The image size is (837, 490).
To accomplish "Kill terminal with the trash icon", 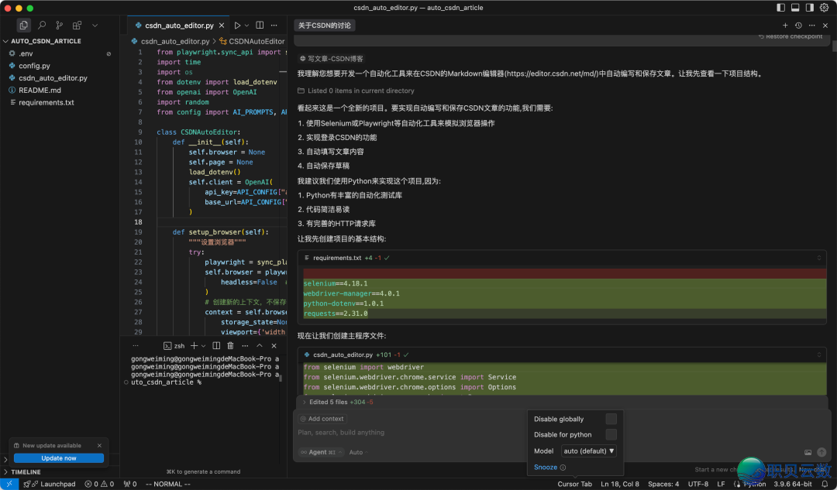I will [x=231, y=346].
